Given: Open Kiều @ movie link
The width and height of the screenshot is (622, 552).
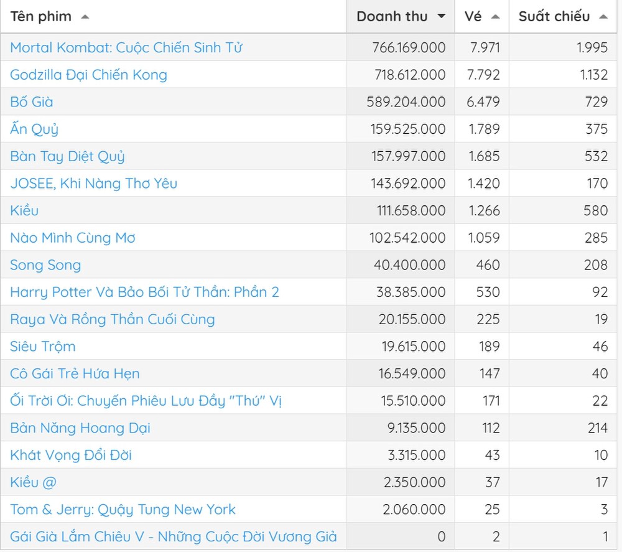Looking at the screenshot, I should click(x=34, y=482).
